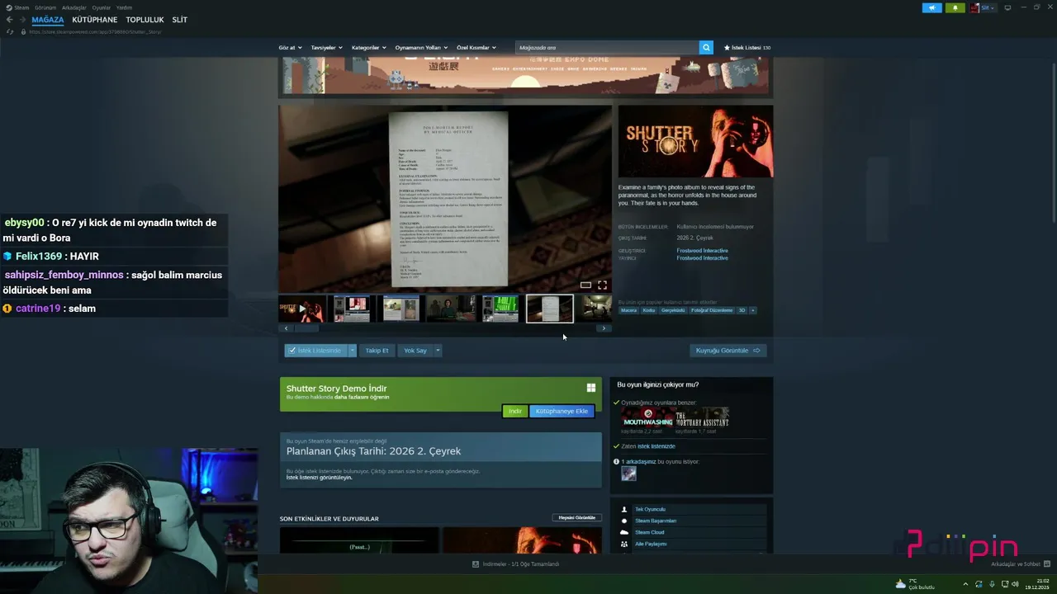The width and height of the screenshot is (1057, 594).
Task: Open the Oyunlar menu
Action: (x=102, y=7)
